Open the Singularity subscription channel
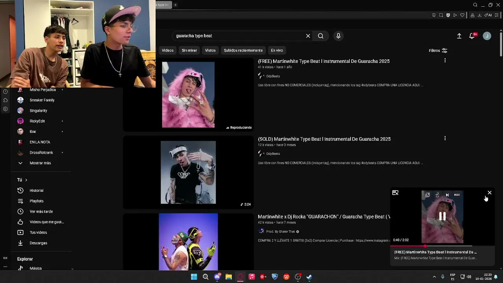This screenshot has width=503, height=283. point(38,111)
